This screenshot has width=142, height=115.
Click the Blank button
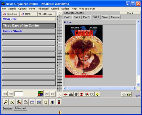130,13
